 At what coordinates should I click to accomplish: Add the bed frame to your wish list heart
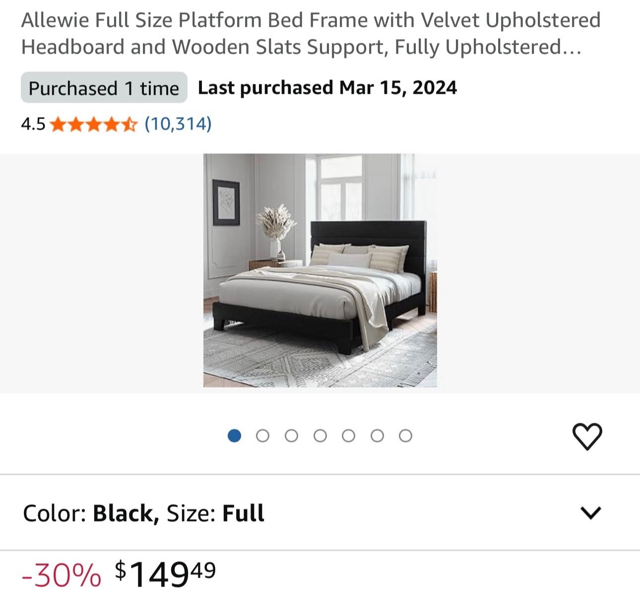(587, 436)
